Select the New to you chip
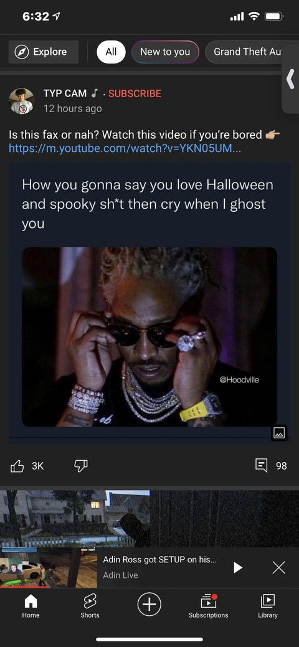Viewport: 299px width, 647px height. pos(165,52)
